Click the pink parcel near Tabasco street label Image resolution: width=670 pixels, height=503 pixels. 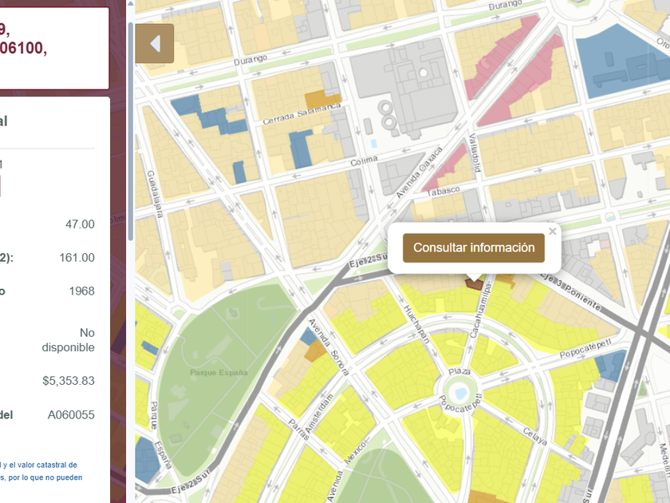coord(447,166)
